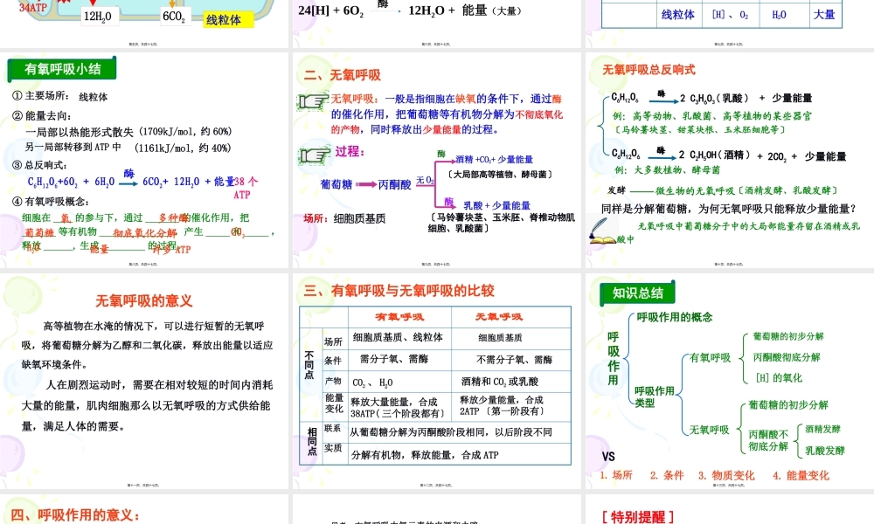Click 丙酮酸彻底分解 in the summary tree
The width and height of the screenshot is (874, 524).
pyautogui.click(x=787, y=357)
